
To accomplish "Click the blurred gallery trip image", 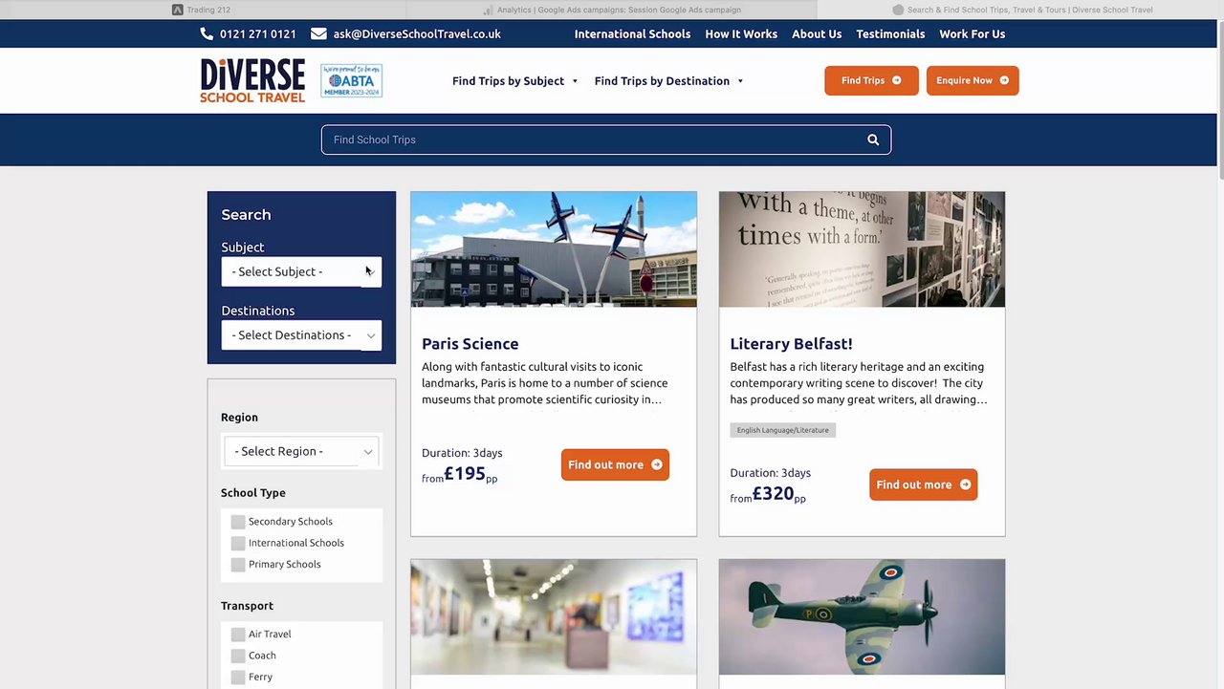I will 554,617.
